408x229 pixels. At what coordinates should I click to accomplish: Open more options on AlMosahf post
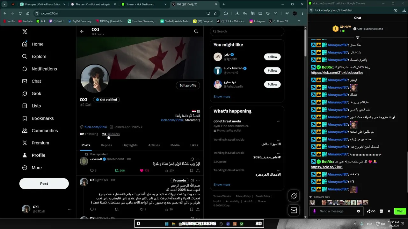[x=198, y=159]
